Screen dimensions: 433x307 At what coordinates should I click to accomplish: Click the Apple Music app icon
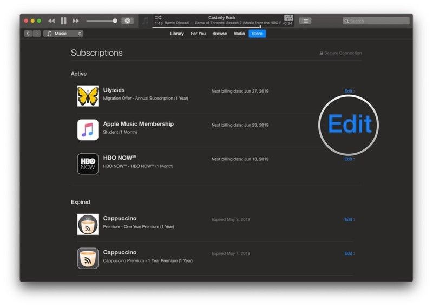[x=88, y=130]
